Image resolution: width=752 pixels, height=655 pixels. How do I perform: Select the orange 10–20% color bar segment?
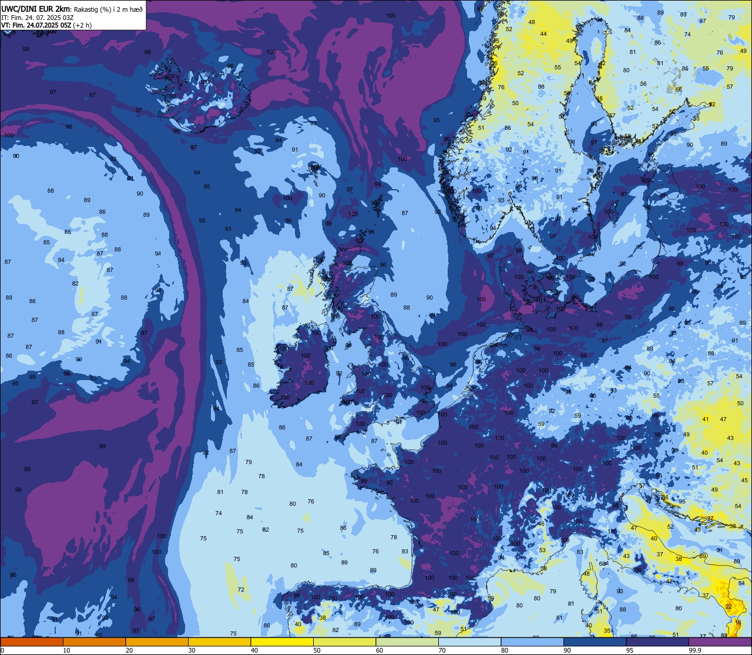[94, 641]
